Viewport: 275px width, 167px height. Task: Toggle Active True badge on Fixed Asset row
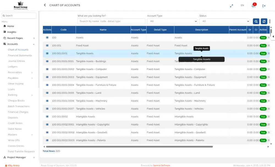[263, 46]
